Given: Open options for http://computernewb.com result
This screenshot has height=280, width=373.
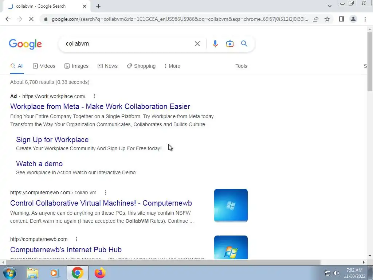Looking at the screenshot, I should (x=76, y=239).
